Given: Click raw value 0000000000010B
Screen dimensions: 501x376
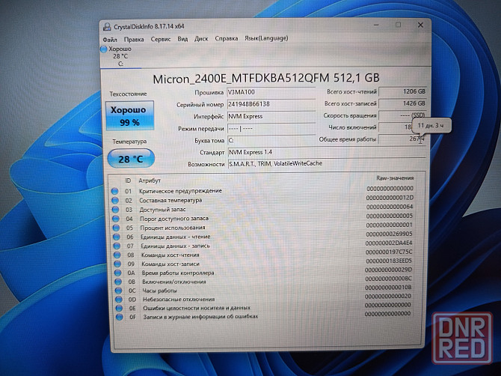Looking at the screenshot, I should pyautogui.click(x=388, y=288).
